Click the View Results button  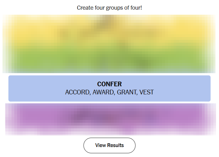coord(109,145)
